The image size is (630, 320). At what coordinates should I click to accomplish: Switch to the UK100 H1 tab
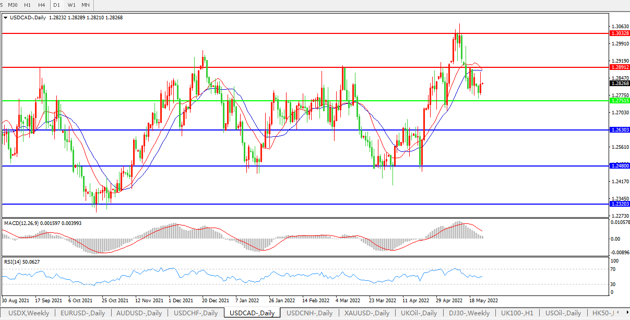pyautogui.click(x=517, y=313)
